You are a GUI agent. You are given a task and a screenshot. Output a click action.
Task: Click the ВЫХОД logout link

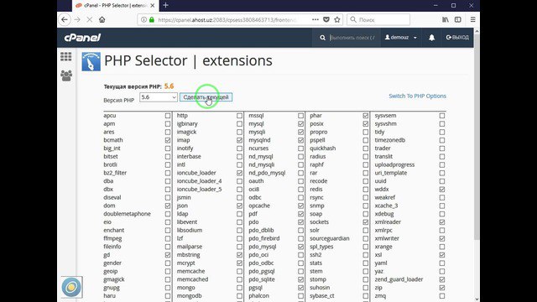(457, 37)
